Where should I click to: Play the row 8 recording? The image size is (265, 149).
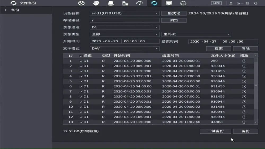244,97
